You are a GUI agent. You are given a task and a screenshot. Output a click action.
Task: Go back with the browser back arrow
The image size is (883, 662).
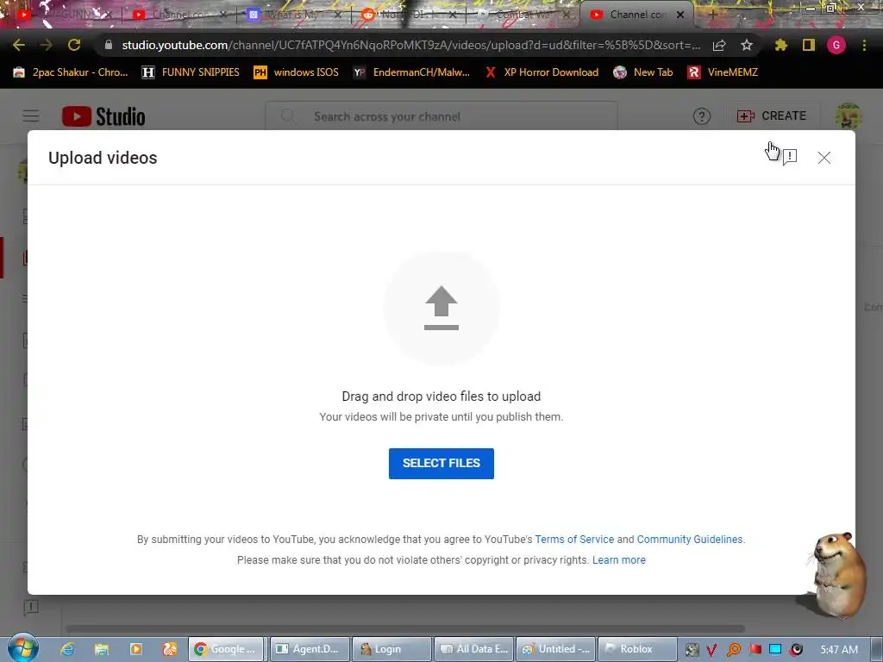tap(19, 45)
